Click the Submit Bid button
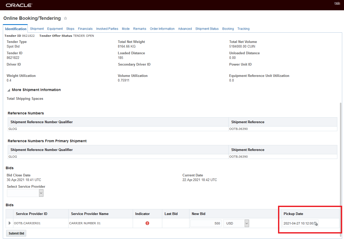 [x=16, y=233]
